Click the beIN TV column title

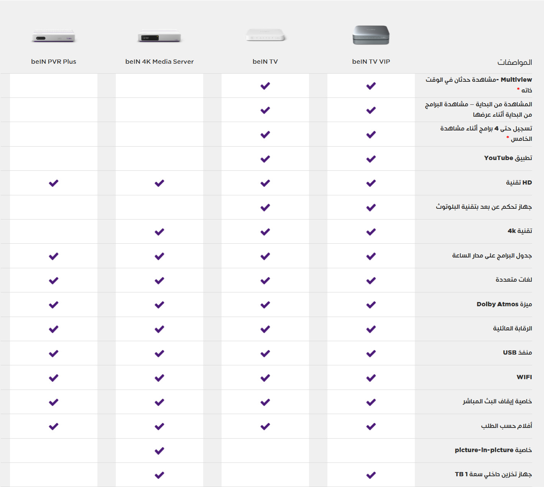[x=265, y=61]
